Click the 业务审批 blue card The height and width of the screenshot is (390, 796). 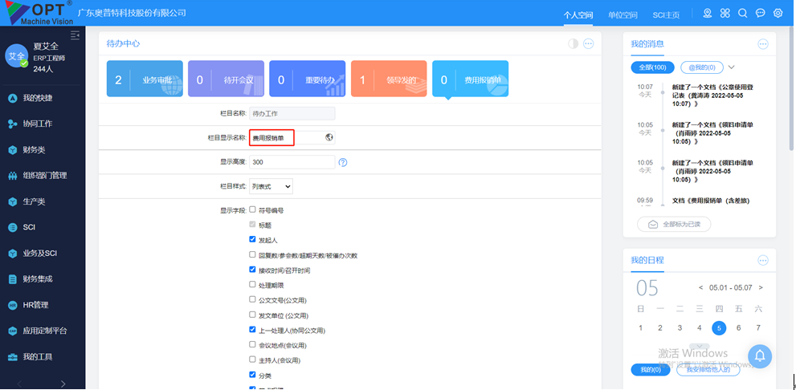[x=145, y=79]
